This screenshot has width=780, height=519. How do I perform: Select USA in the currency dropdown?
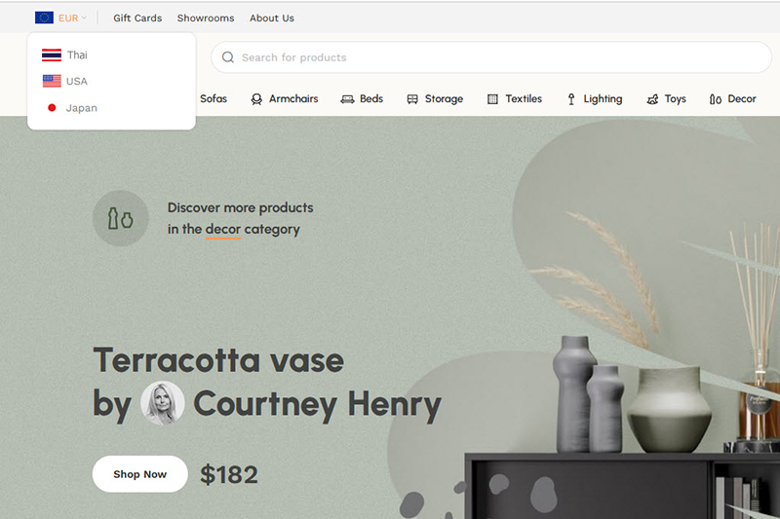click(76, 82)
